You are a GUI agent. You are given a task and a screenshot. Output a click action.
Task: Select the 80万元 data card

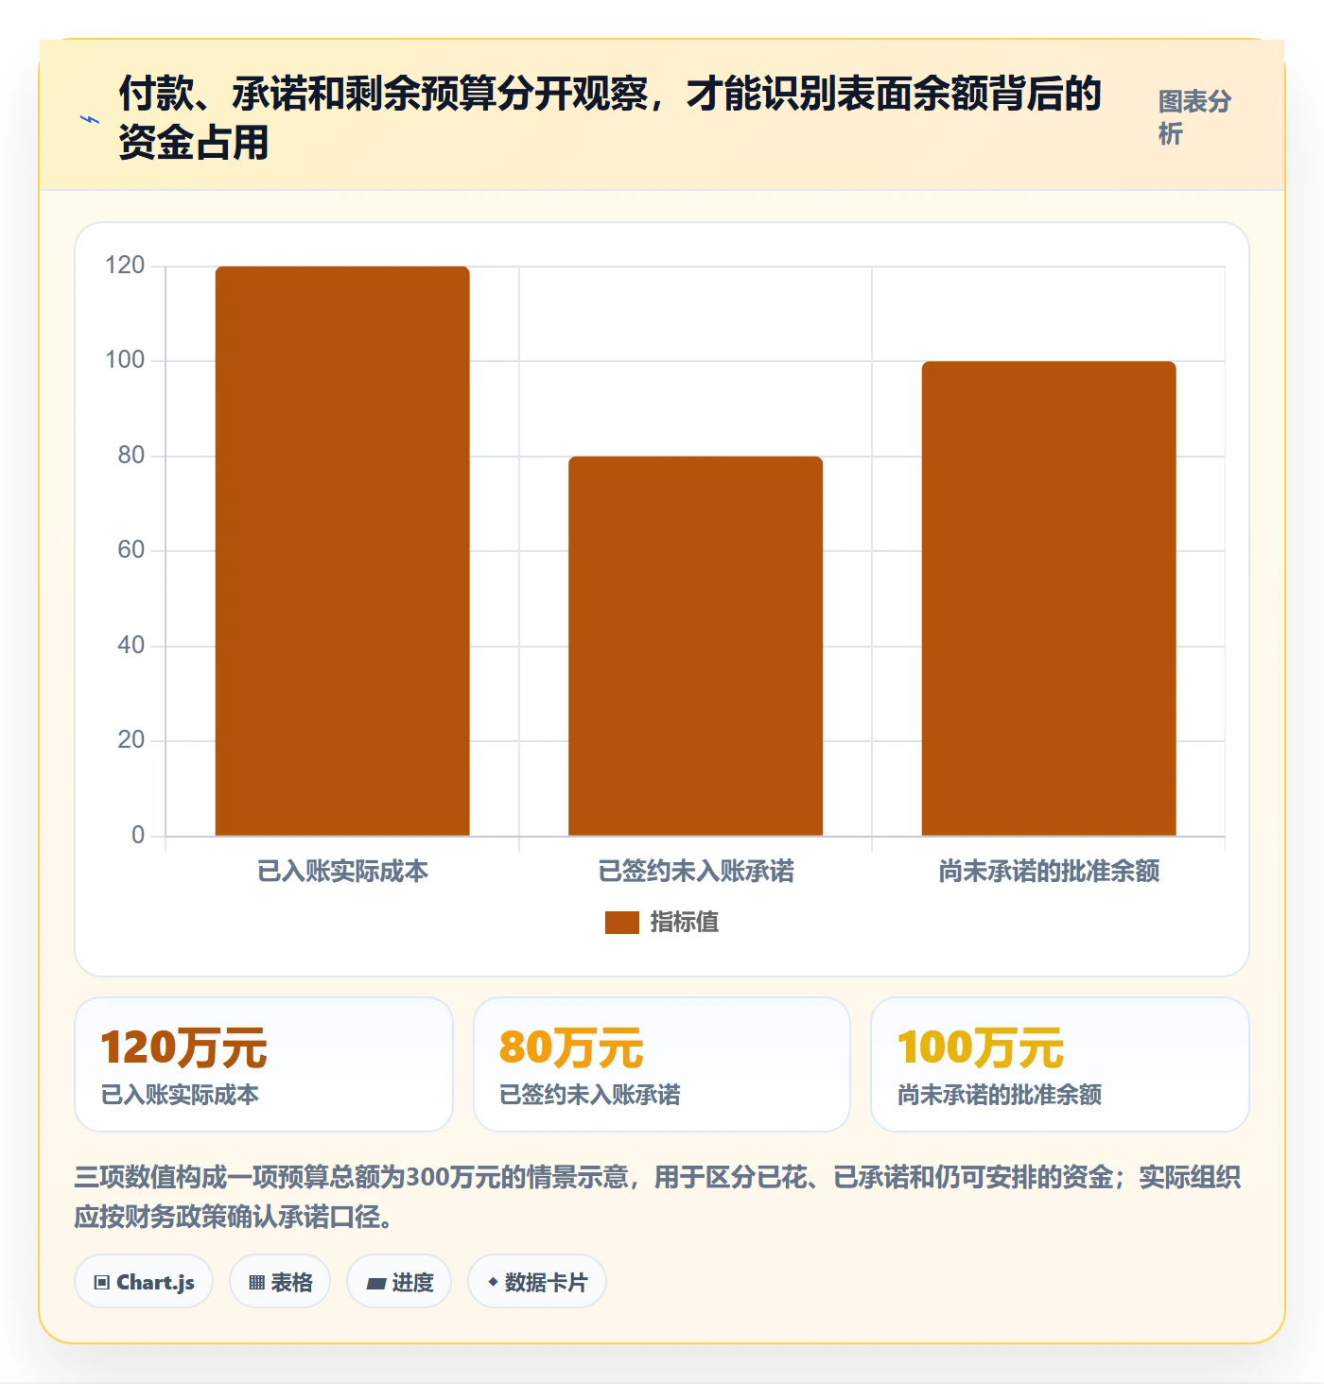(662, 1064)
